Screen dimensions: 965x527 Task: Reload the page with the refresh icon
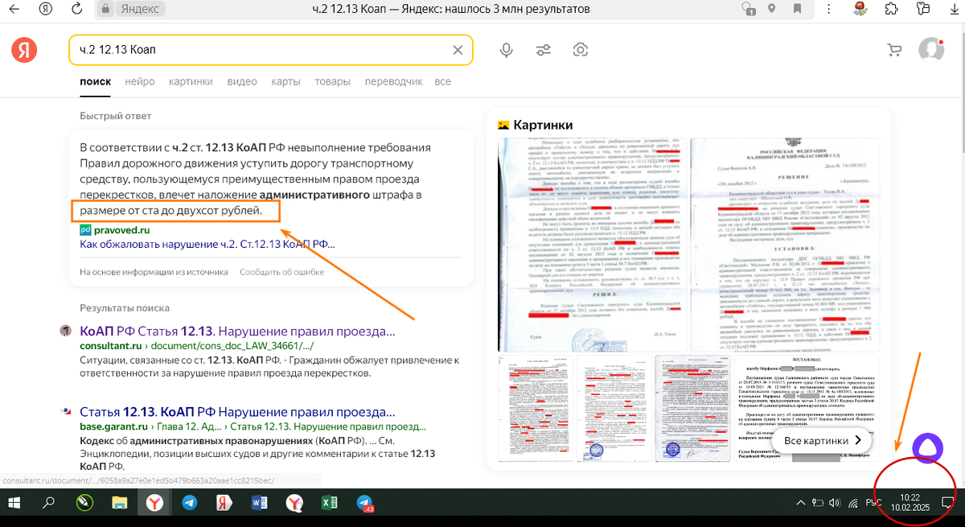76,9
